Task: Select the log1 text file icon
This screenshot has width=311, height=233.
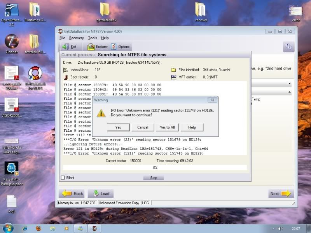Action: coord(12,204)
